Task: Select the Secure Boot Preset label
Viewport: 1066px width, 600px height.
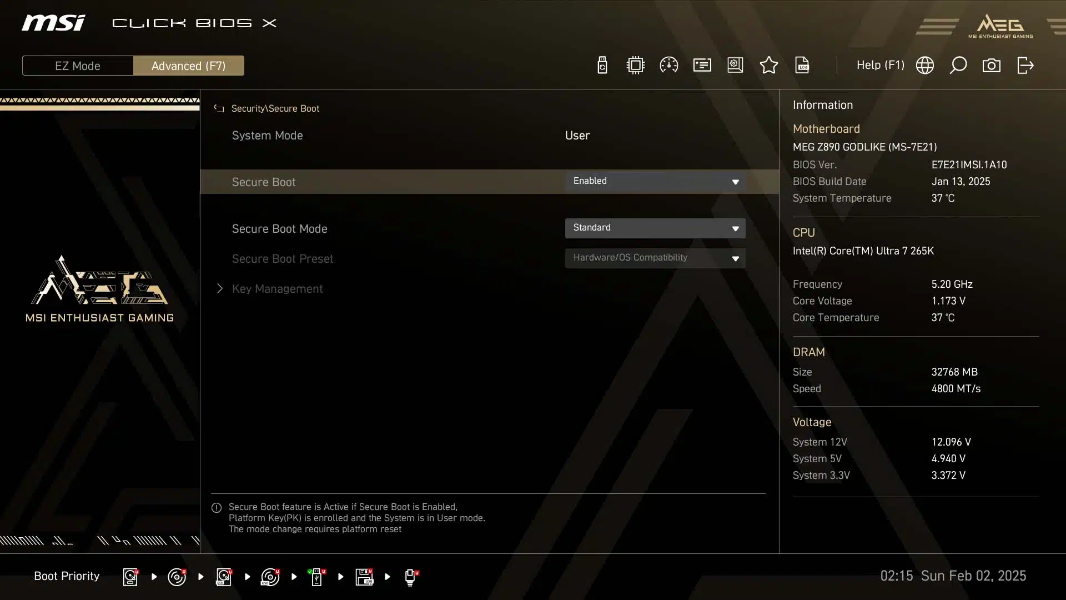Action: coord(283,259)
